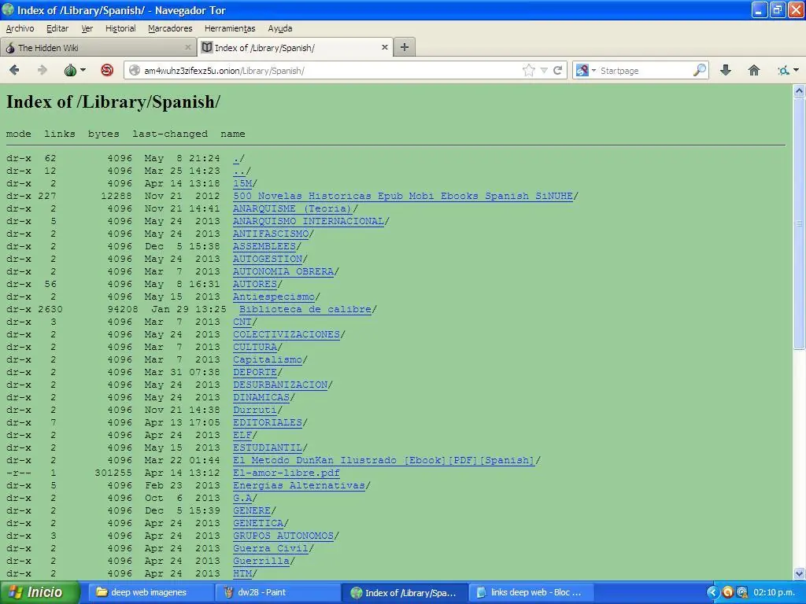
Task: Open the parent directory ../ link
Action: [238, 171]
